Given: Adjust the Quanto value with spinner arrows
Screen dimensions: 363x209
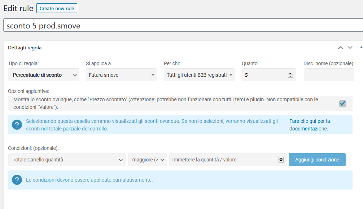Looking at the screenshot, I should 290,75.
